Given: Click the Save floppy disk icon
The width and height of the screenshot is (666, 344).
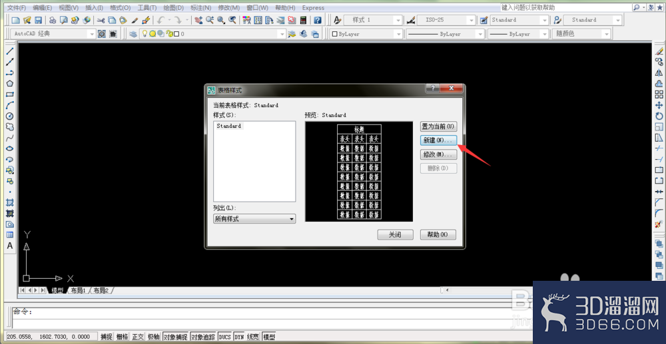Looking at the screenshot, I should coord(38,20).
